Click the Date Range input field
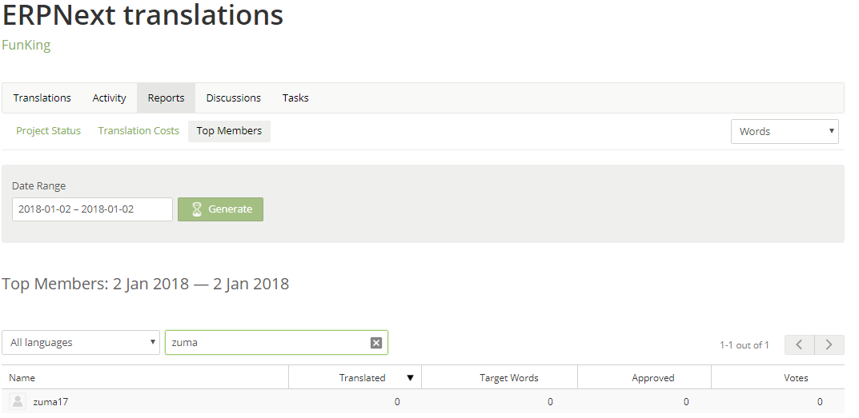Image resolution: width=859 pixels, height=418 pixels. click(92, 209)
